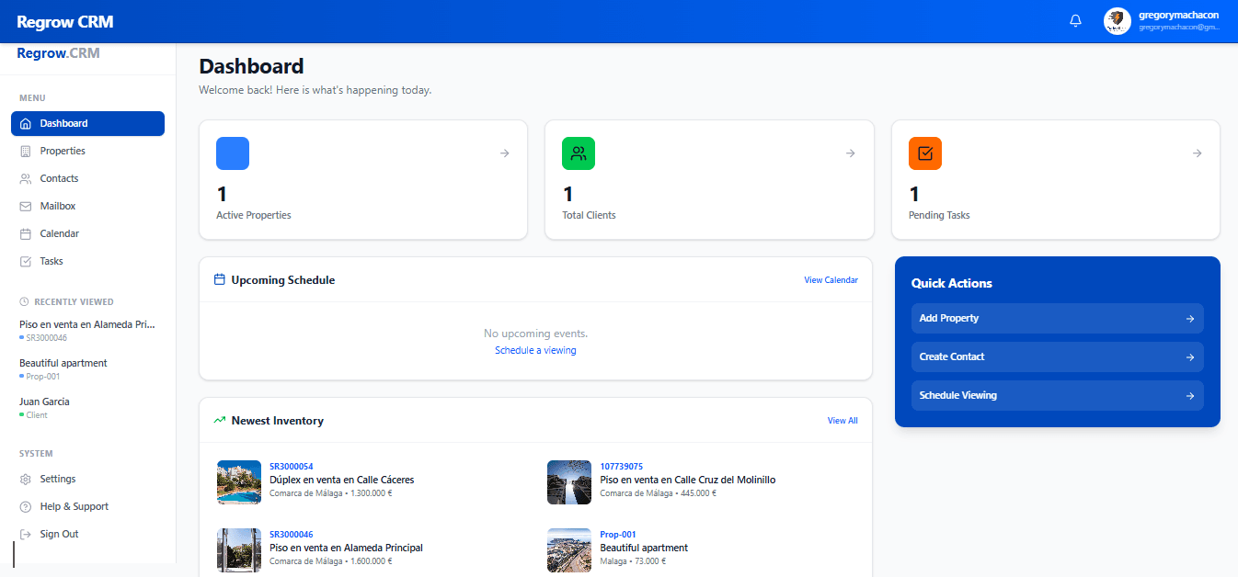Click the Beautiful apartment property thumbnail
This screenshot has width=1238, height=577.
(x=569, y=549)
